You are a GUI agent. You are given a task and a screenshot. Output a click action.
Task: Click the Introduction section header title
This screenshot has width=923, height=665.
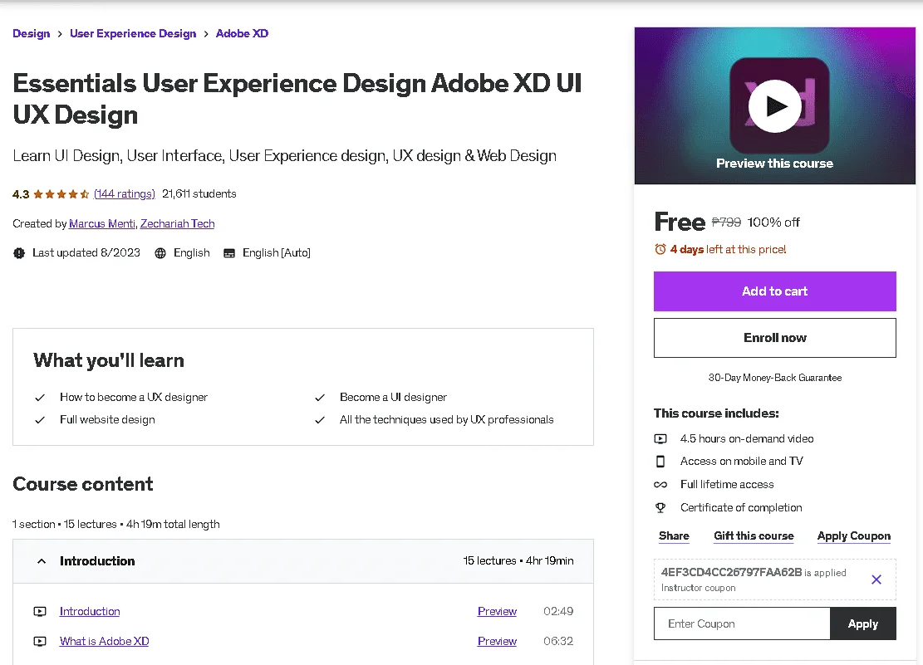[97, 561]
